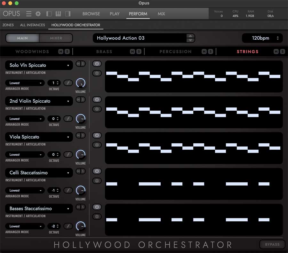Adjust the Solo Vln Spiccato volume knob
The width and height of the screenshot is (288, 253).
click(81, 83)
